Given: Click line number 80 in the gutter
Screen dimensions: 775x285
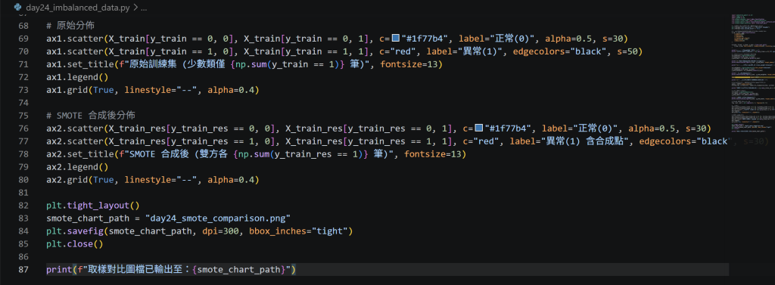Looking at the screenshot, I should pyautogui.click(x=23, y=180).
